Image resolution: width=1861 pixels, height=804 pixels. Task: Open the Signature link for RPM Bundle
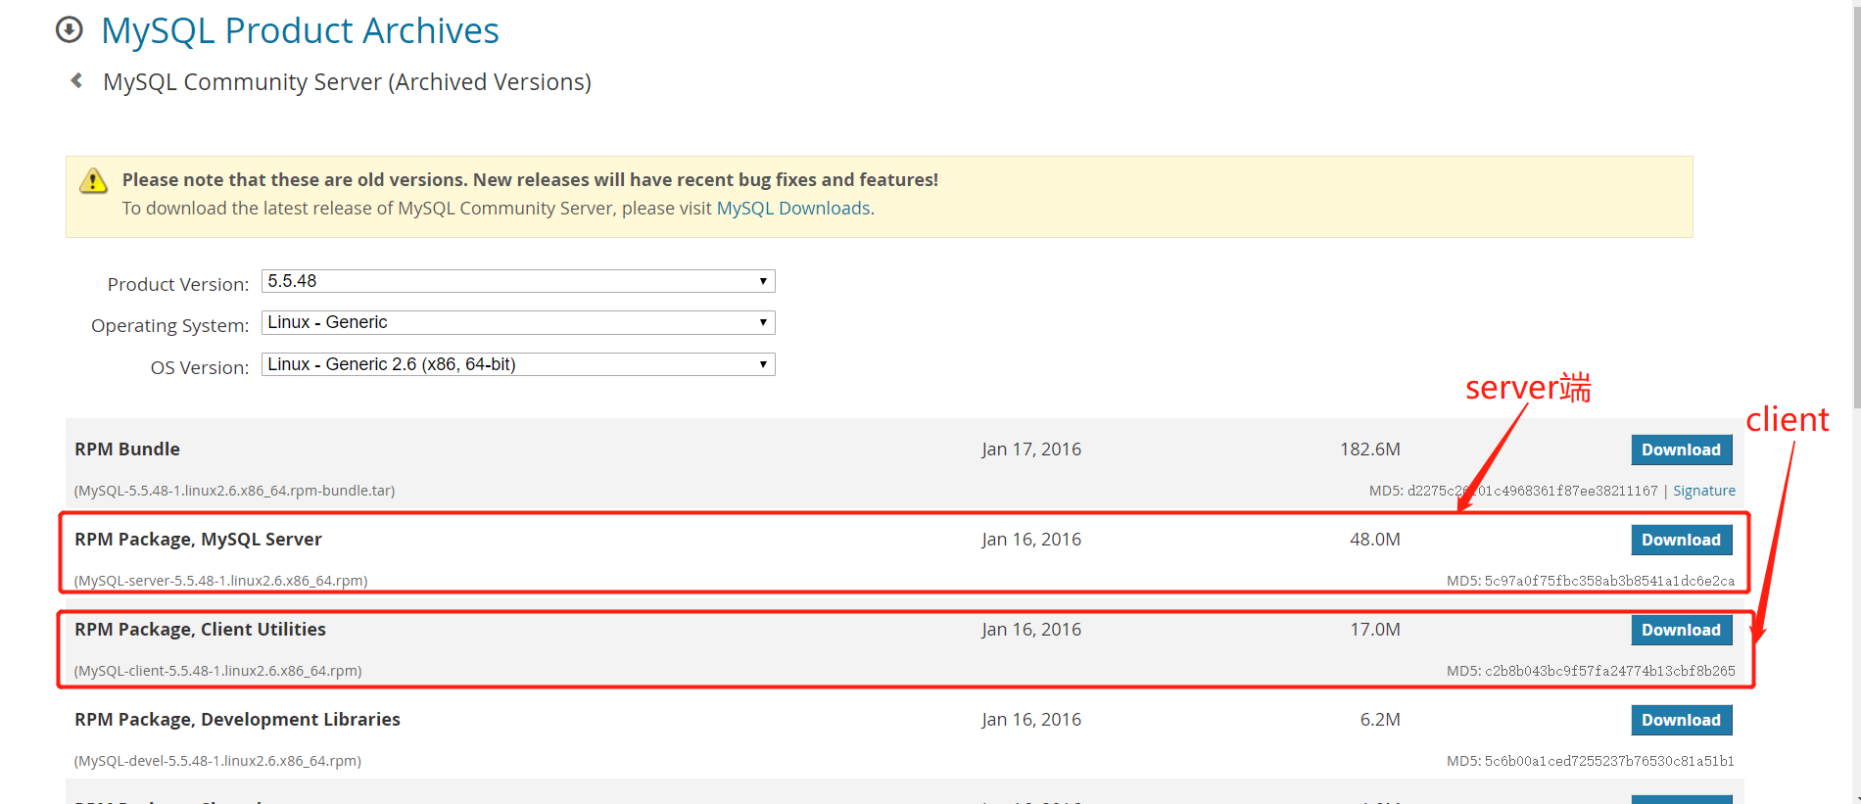pyautogui.click(x=1704, y=491)
